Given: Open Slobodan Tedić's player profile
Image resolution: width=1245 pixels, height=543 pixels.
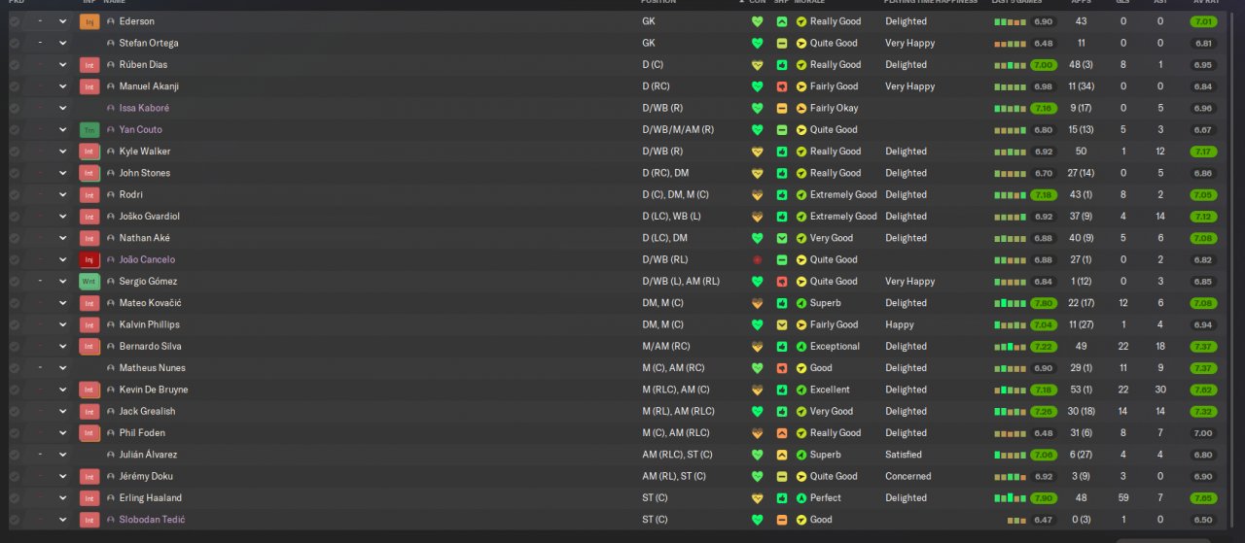Looking at the screenshot, I should click(x=152, y=520).
